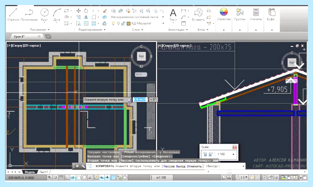
Task: Click the Offset tool icon
Action: click(105, 23)
